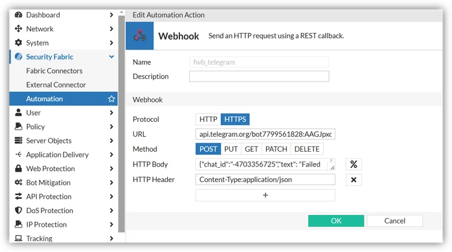The image size is (452, 252).
Task: Open Fabric Connectors submenu item
Action: point(54,71)
